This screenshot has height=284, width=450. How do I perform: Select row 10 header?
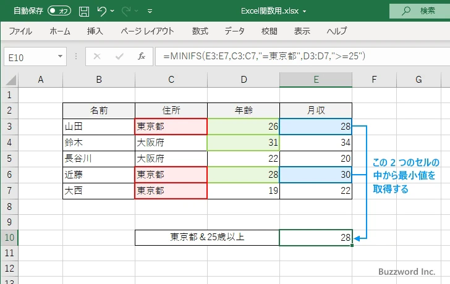click(9, 237)
